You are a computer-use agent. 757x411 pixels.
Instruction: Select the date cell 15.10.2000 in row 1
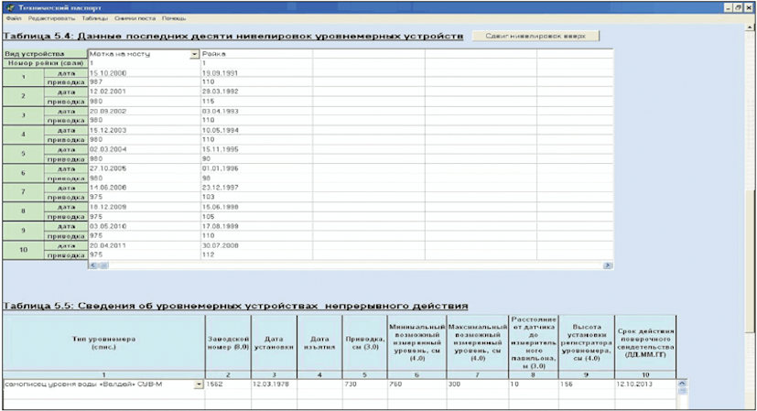click(x=142, y=71)
